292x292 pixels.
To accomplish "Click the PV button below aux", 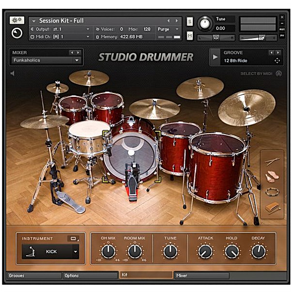I will tap(282, 35).
